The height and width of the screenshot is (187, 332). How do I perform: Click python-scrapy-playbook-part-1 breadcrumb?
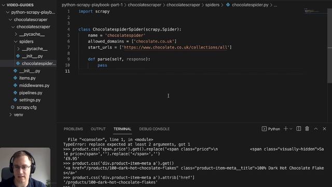coord(92,5)
